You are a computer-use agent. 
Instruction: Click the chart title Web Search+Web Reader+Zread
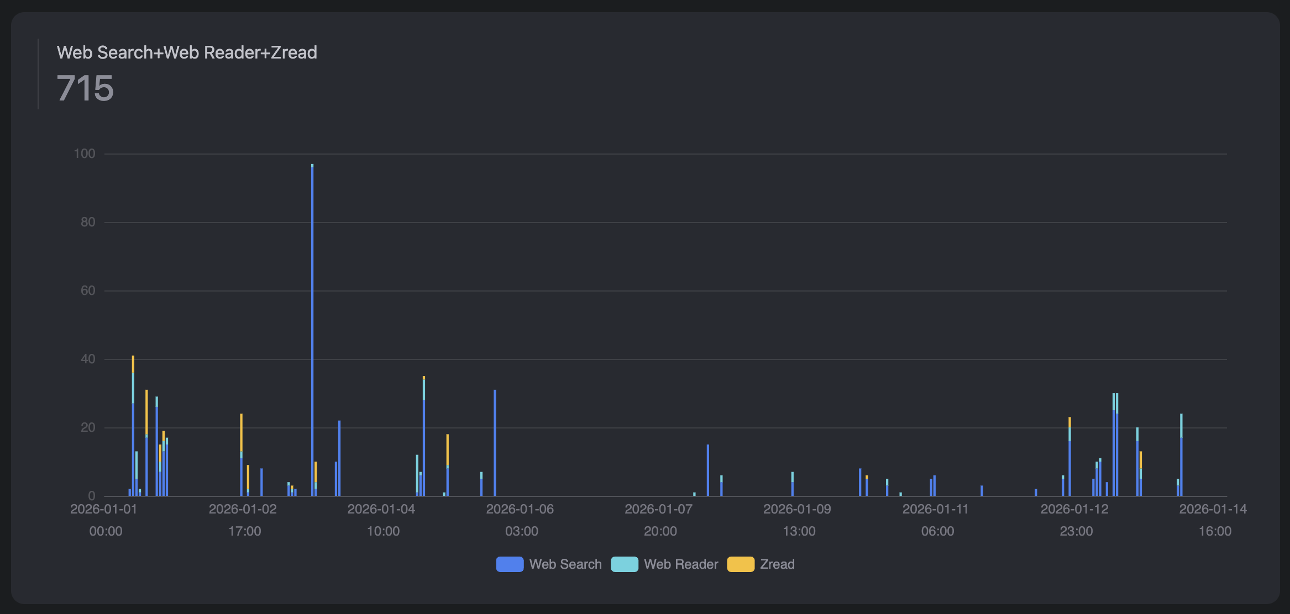pos(187,52)
